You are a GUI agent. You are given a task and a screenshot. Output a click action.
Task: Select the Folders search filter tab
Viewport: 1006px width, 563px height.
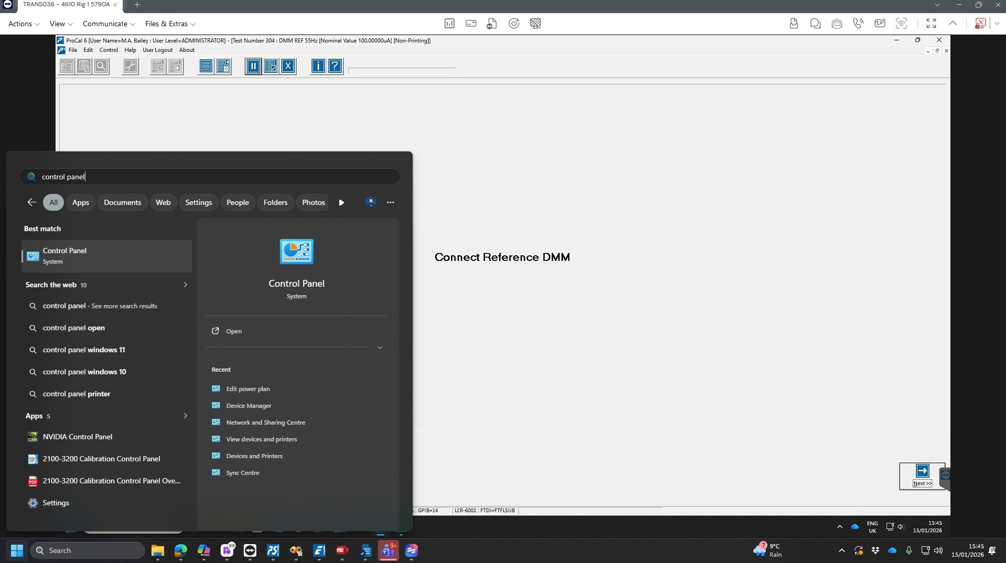[275, 202]
